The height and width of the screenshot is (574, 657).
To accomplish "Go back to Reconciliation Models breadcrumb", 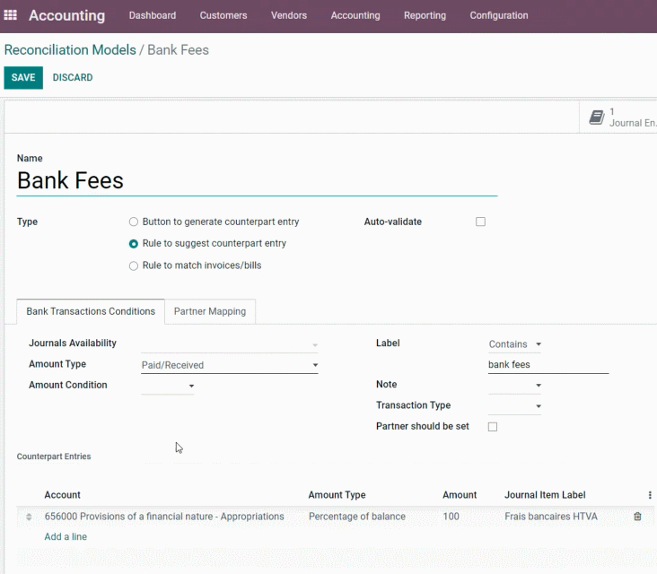I will pyautogui.click(x=70, y=50).
